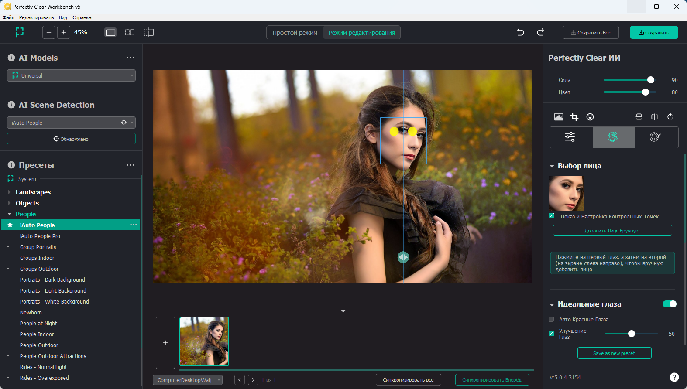Enable Авто Красные Глаза checkbox
The width and height of the screenshot is (687, 389).
coord(551,319)
